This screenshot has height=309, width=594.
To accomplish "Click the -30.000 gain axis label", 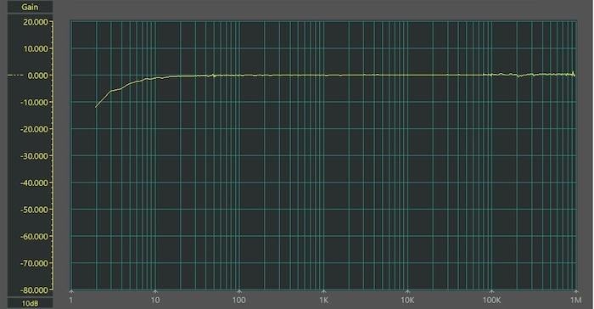I will (x=35, y=156).
